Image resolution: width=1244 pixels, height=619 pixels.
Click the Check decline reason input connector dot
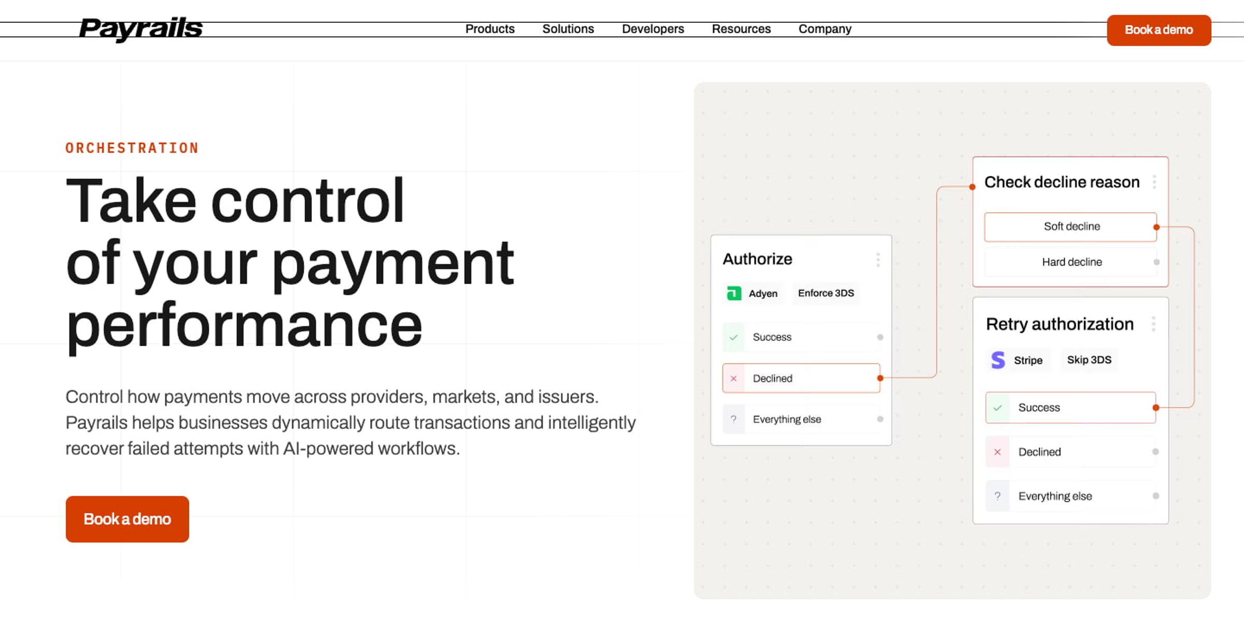972,187
